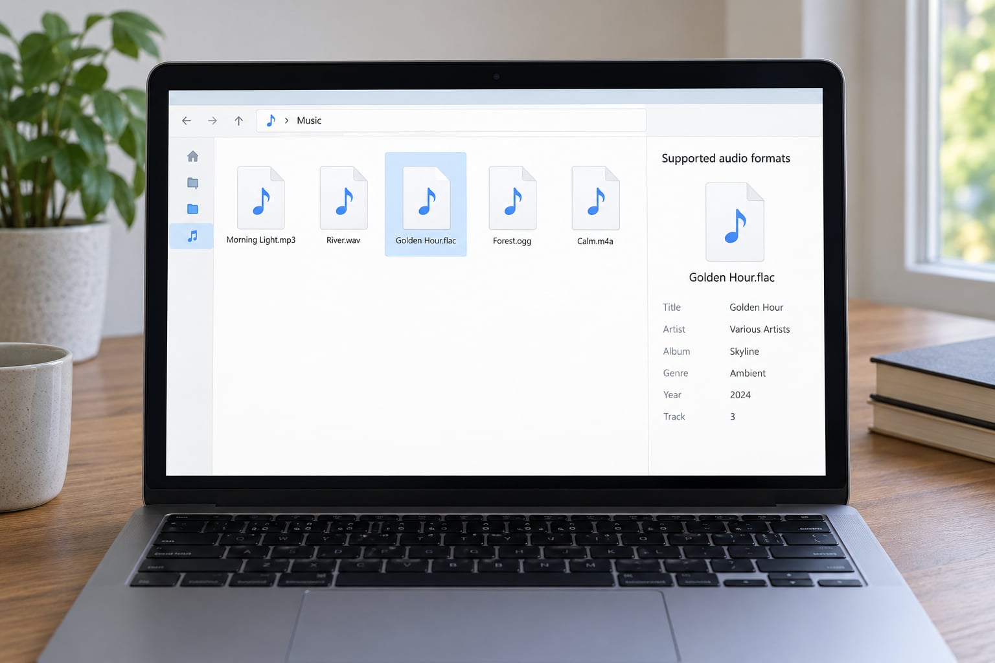Click the Track value 3
The image size is (995, 663).
tap(733, 417)
